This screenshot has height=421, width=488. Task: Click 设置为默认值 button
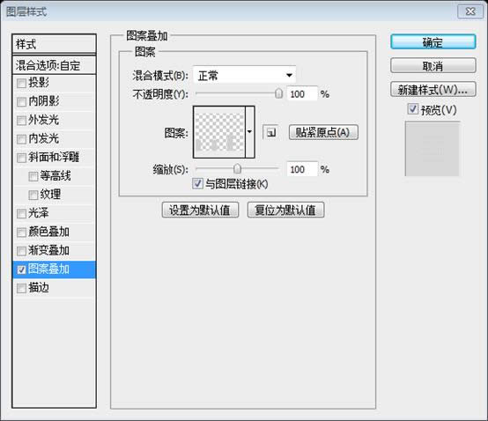[x=200, y=210]
